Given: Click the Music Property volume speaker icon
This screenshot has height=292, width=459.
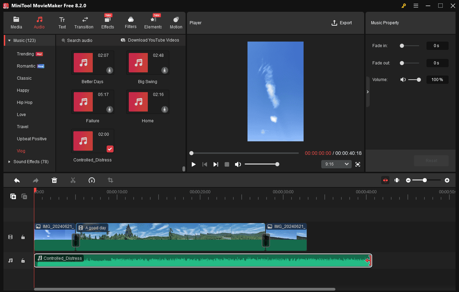Looking at the screenshot, I should pyautogui.click(x=403, y=80).
